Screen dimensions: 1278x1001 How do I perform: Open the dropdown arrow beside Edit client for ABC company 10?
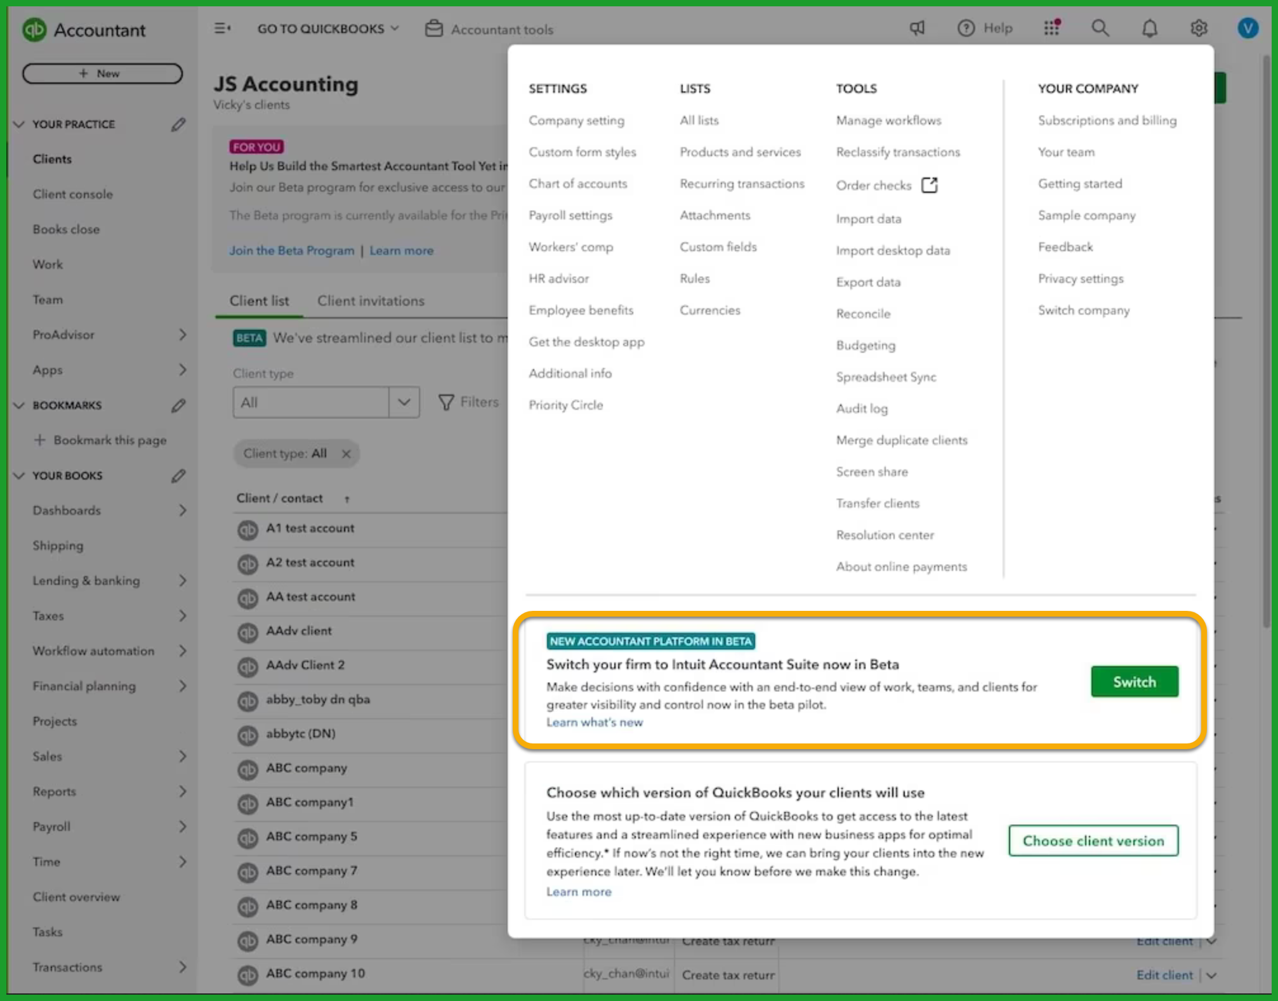pos(1211,975)
